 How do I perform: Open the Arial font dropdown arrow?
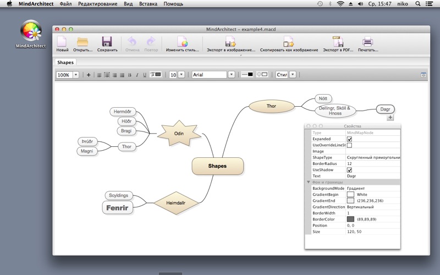pos(231,75)
